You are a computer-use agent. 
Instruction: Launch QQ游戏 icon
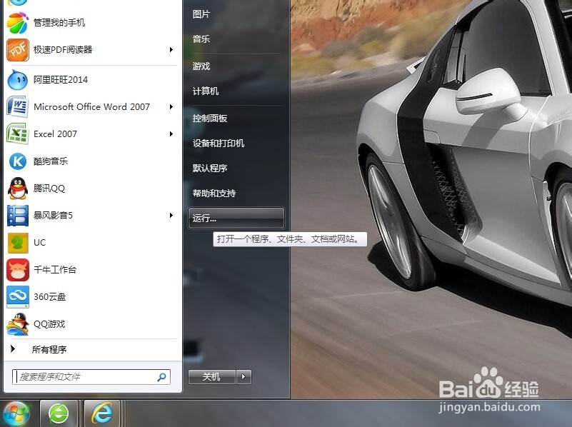point(18,324)
